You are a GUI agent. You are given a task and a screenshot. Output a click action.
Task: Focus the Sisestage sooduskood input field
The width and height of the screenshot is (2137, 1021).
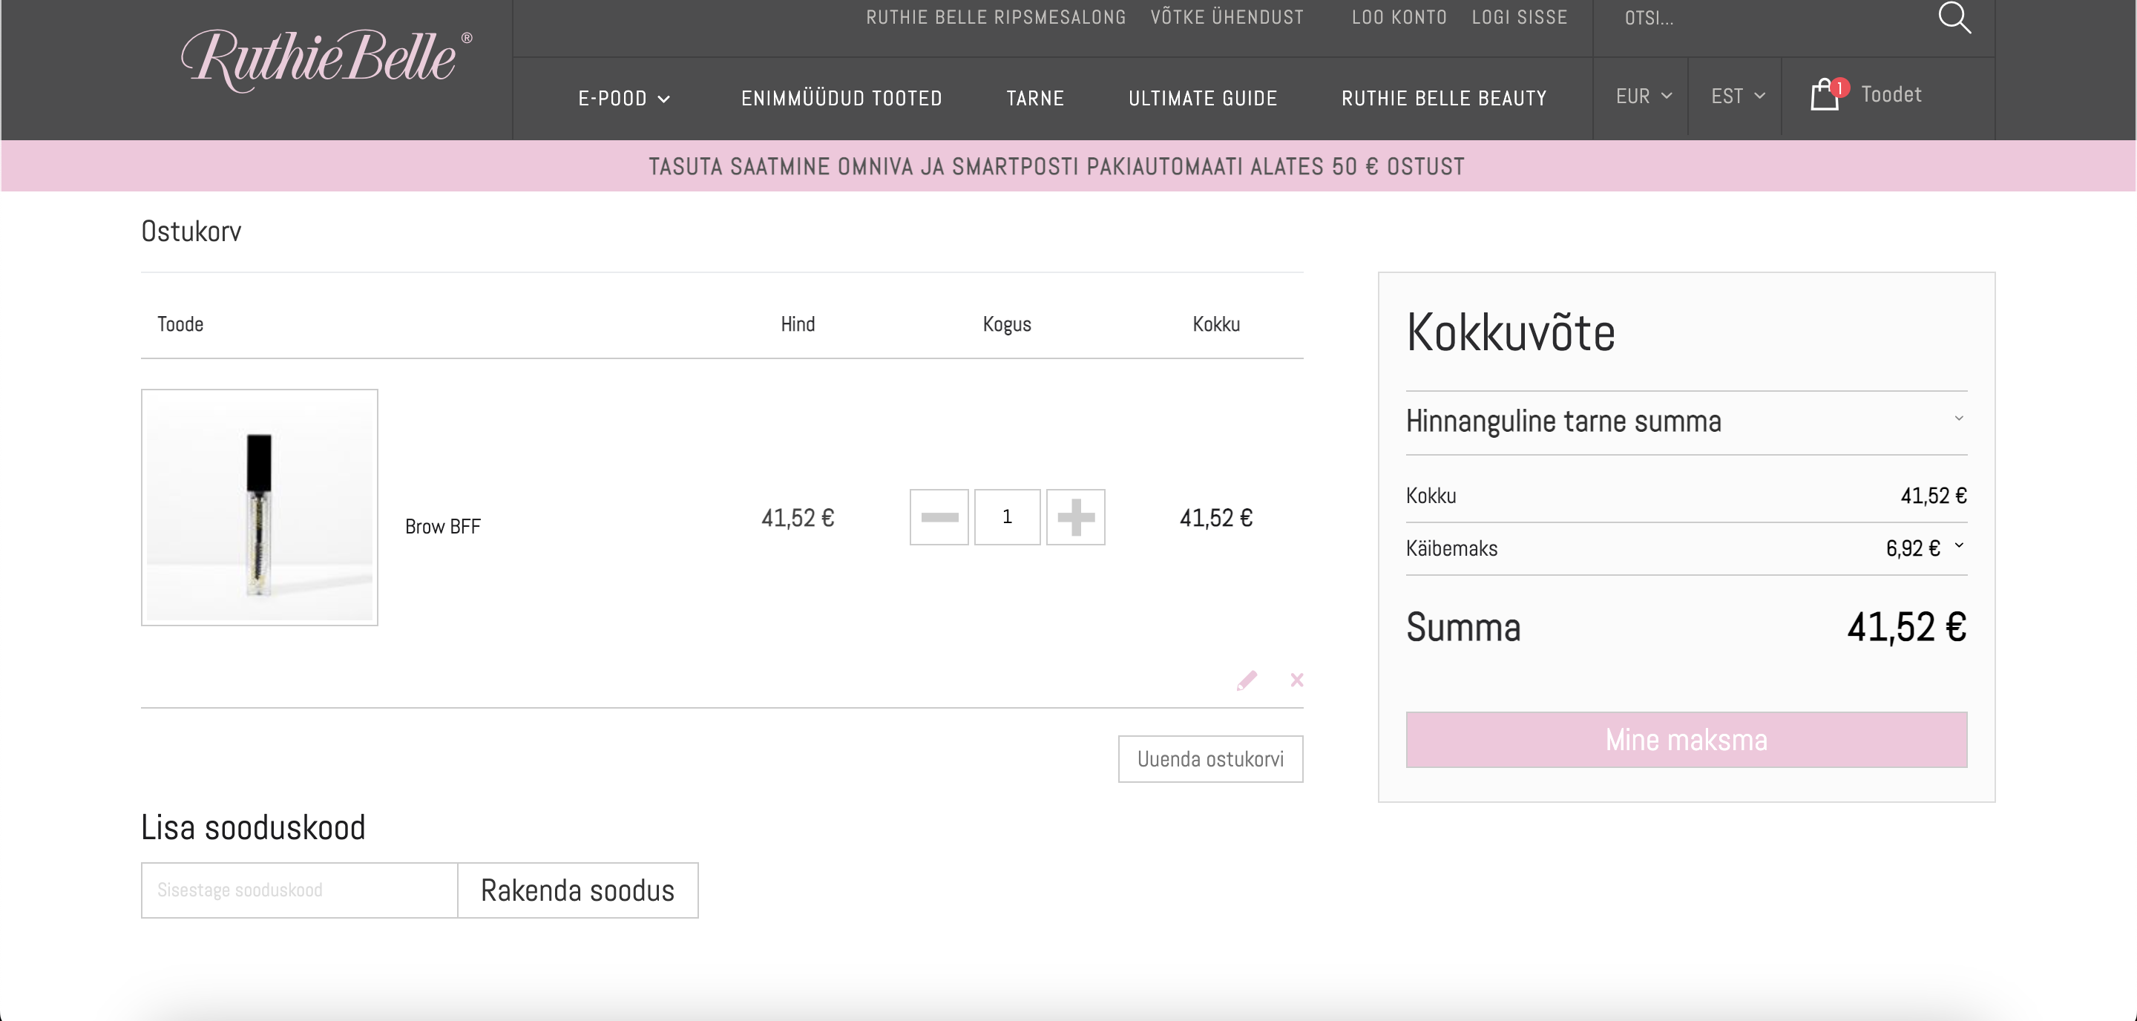click(x=300, y=890)
